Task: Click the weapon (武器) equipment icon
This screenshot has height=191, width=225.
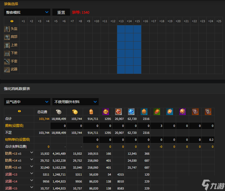Action: tap(7, 70)
